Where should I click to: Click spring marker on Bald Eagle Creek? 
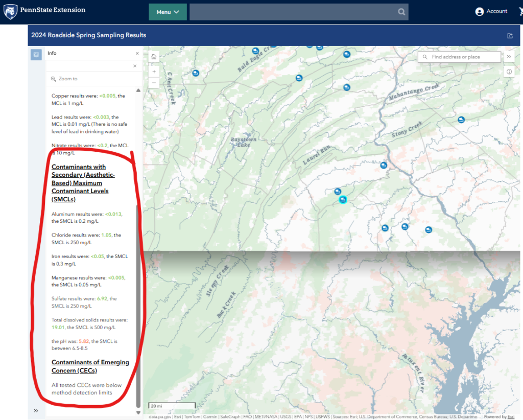point(255,51)
